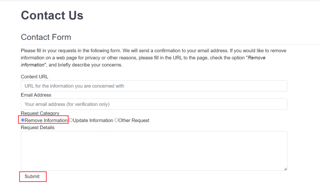
Task: Click the Contact Form section heading
Action: (46, 37)
